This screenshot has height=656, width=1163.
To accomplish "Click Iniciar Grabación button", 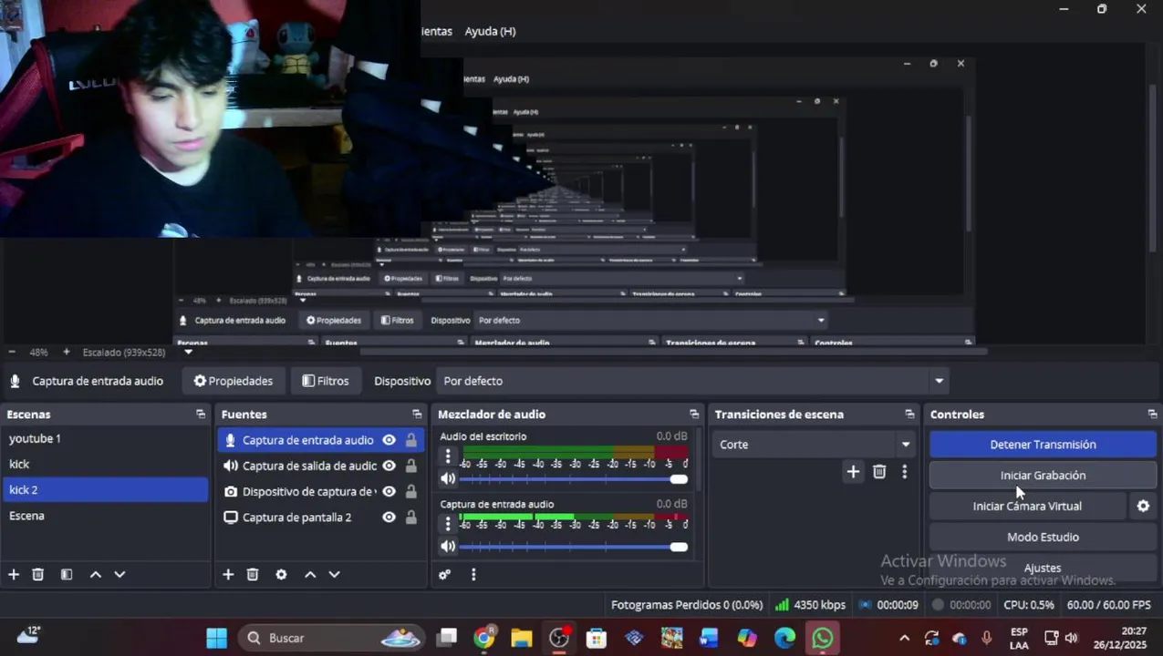I will (1043, 476).
